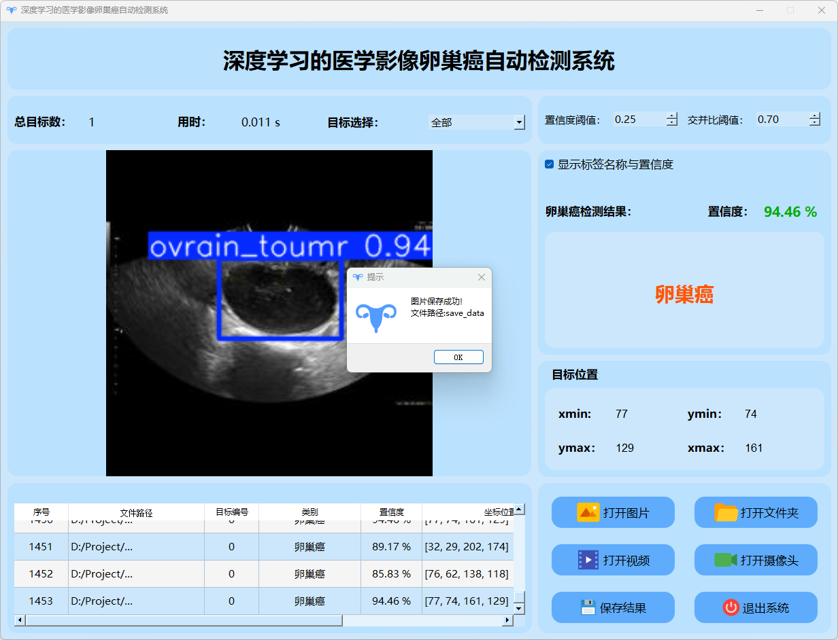Click the floppy disk icon on 保存结果
838x640 pixels.
tap(588, 607)
